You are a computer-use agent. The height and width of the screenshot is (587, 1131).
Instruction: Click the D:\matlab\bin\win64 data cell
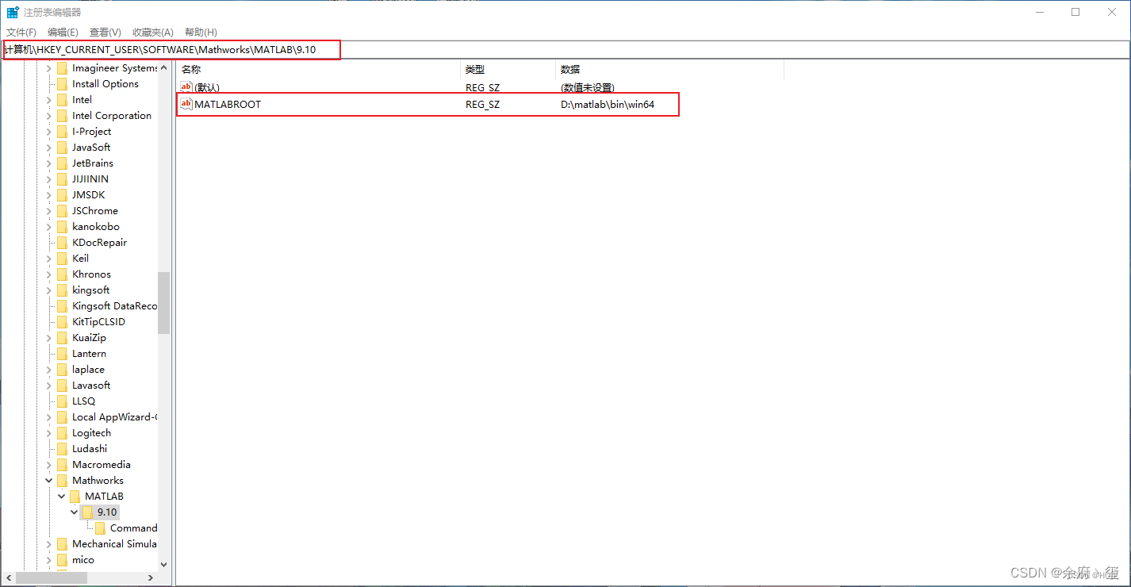tap(608, 105)
